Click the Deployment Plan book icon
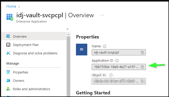The height and width of the screenshot is (97, 169). point(8,45)
